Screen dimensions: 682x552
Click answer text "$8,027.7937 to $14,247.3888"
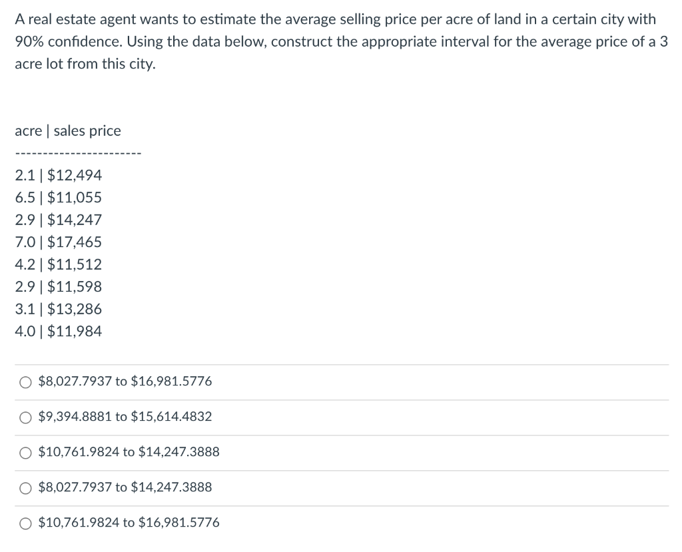click(125, 487)
